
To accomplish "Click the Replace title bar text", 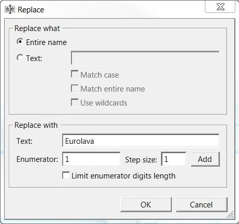I will [x=31, y=10].
